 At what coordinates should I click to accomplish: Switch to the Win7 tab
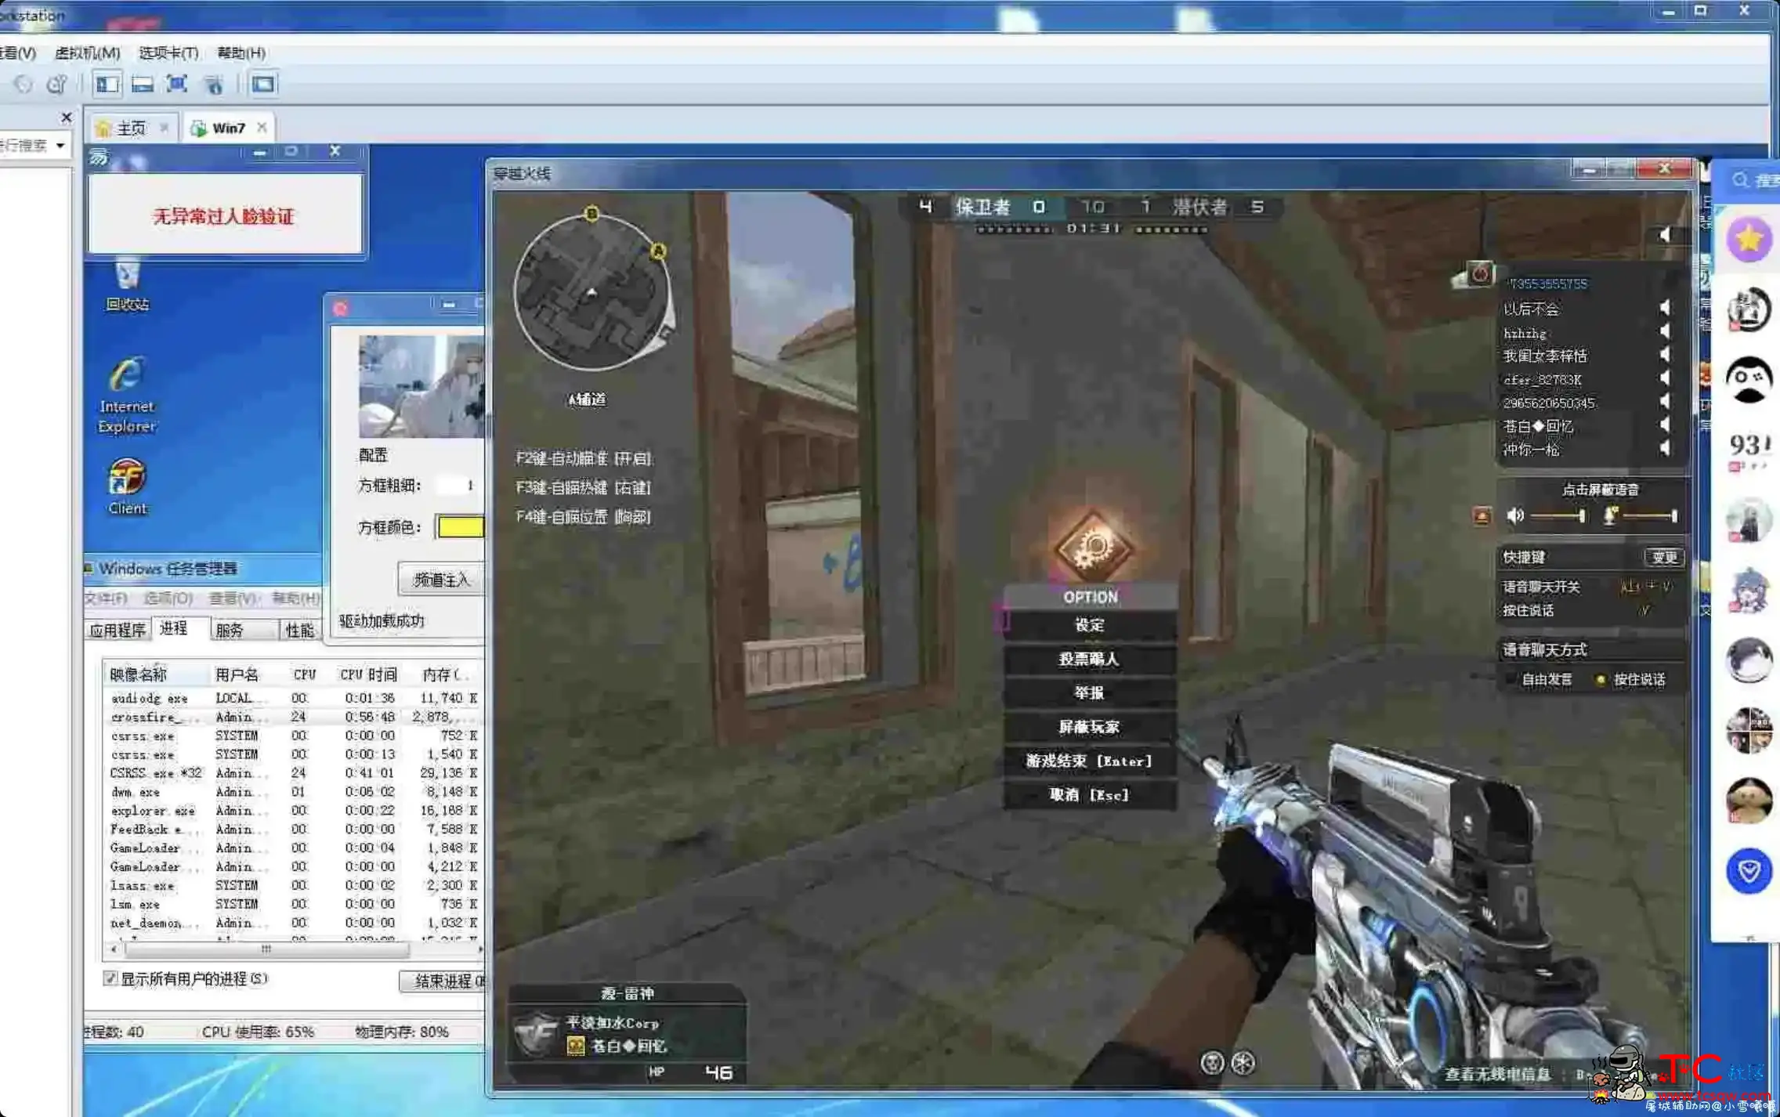227,128
